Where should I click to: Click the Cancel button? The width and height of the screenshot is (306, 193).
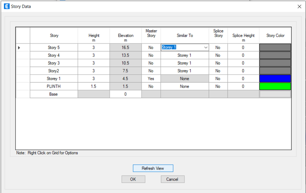[x=173, y=179]
